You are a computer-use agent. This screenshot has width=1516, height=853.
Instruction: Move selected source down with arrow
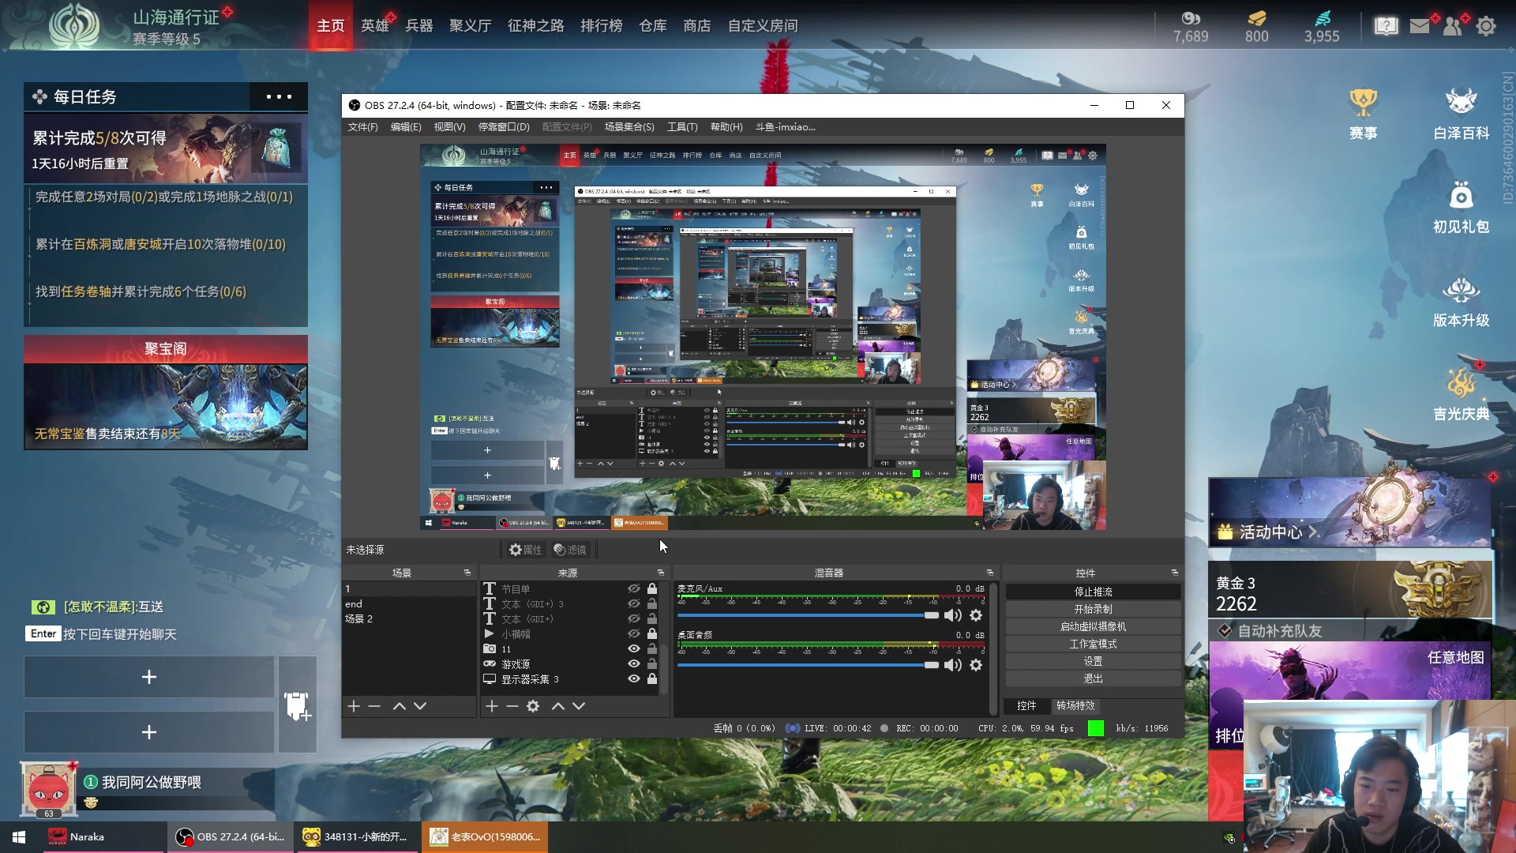(579, 706)
